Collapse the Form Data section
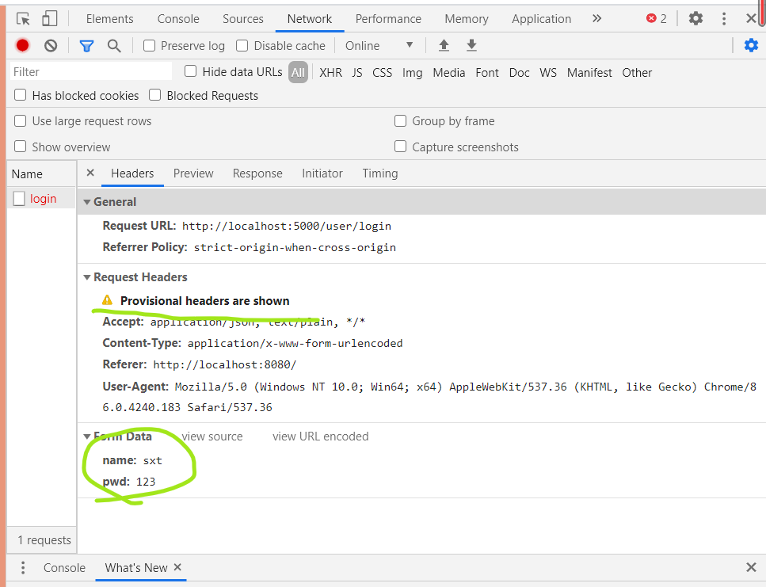Image resolution: width=766 pixels, height=587 pixels. click(x=87, y=436)
